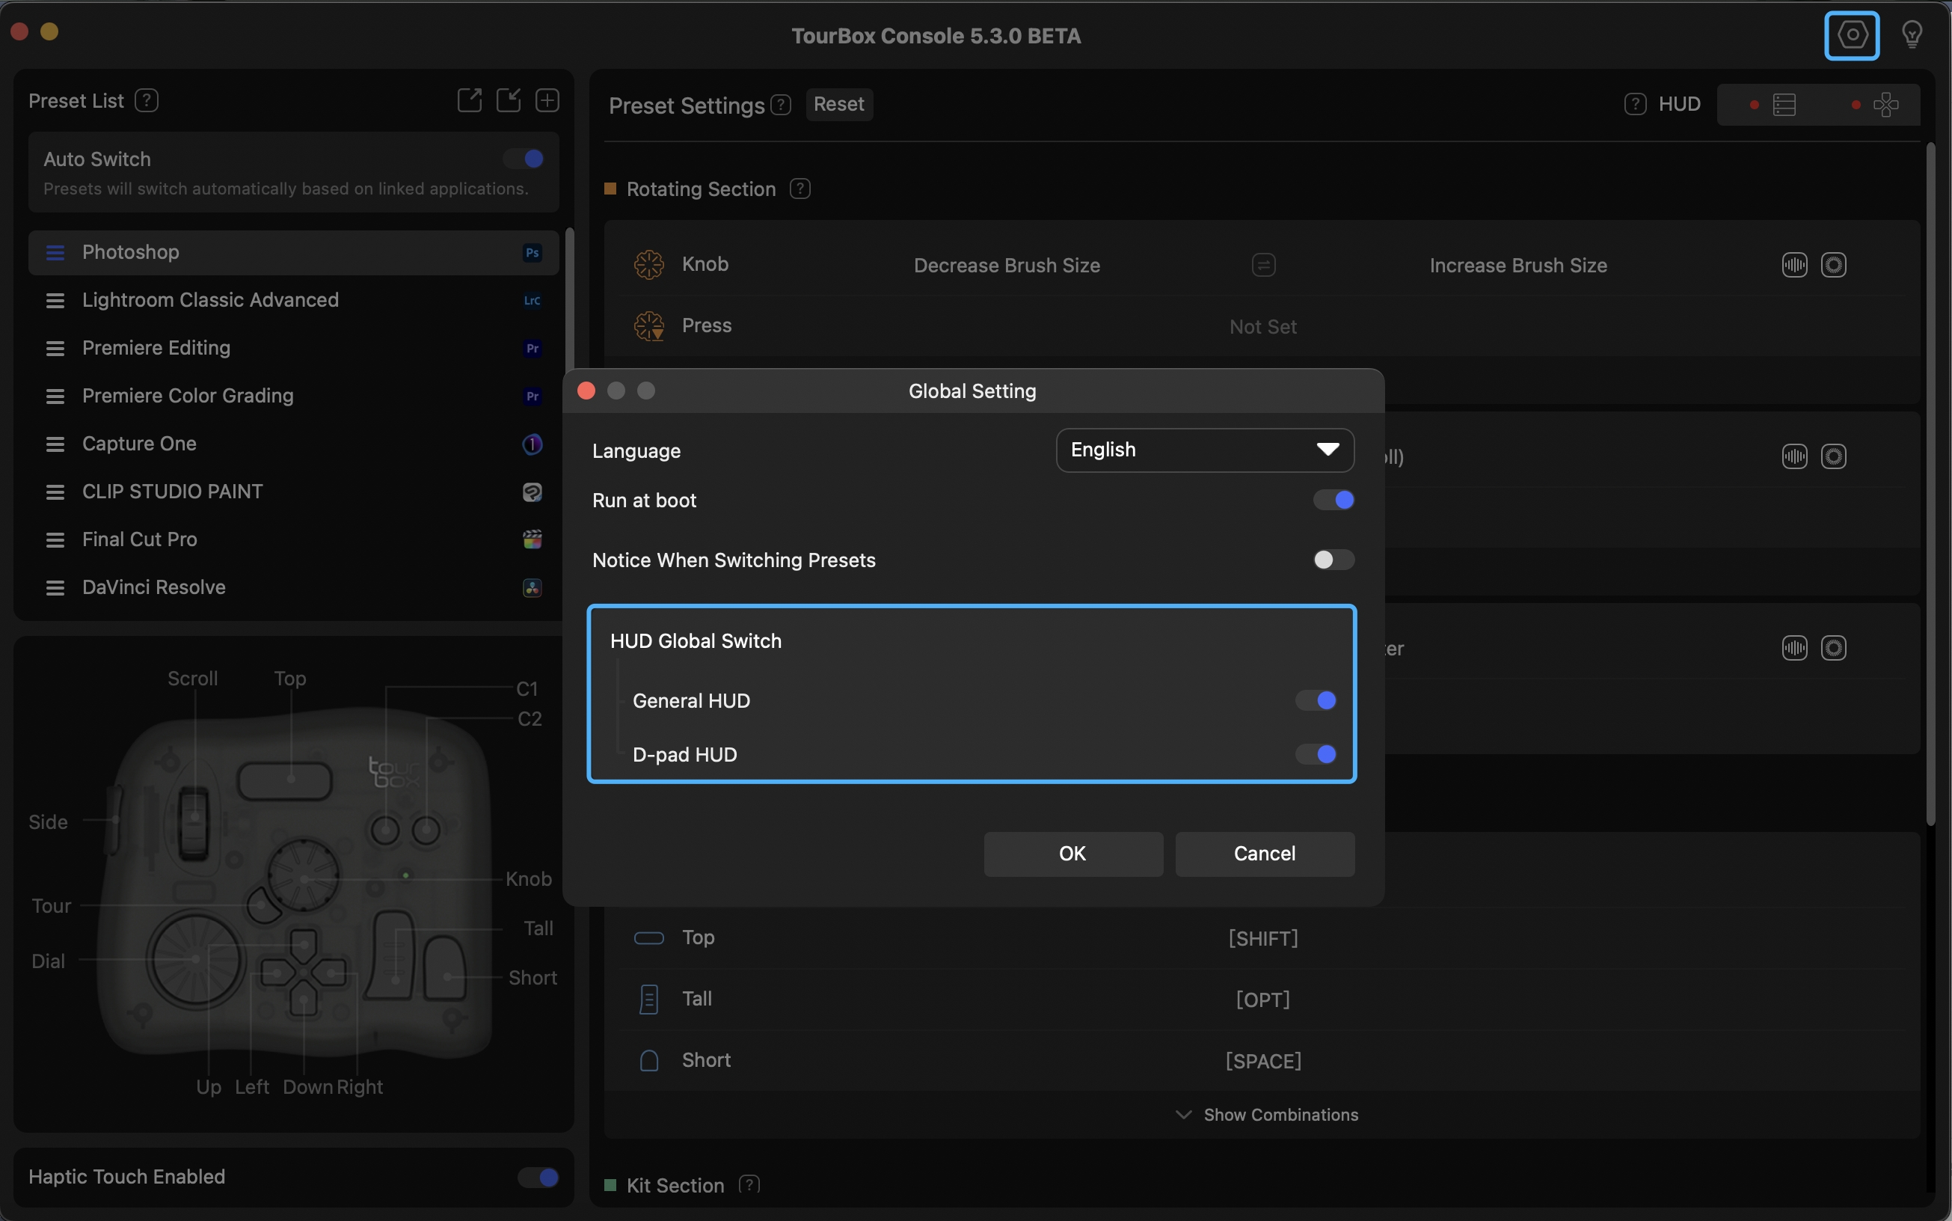Click the Tour label on device diagram

click(52, 906)
